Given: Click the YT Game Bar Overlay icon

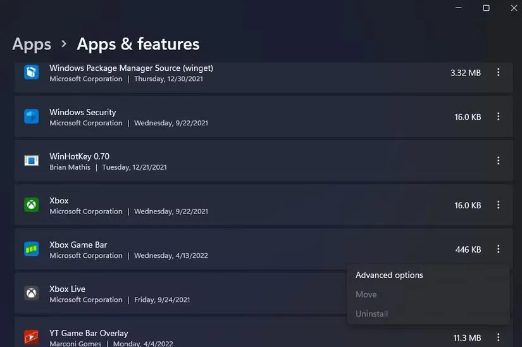Looking at the screenshot, I should tap(32, 337).
